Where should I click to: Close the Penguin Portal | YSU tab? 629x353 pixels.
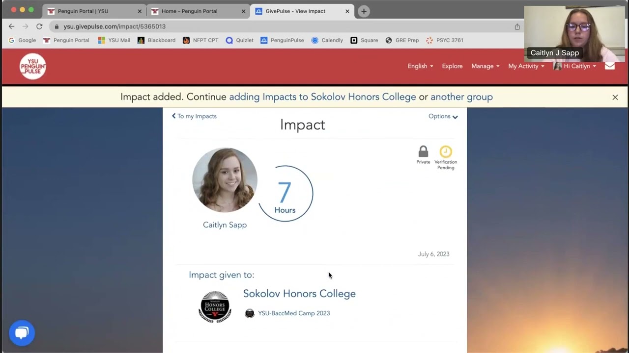pyautogui.click(x=140, y=11)
